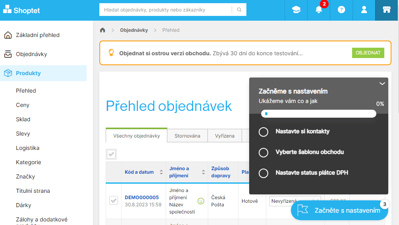Select the Vyberte šablonu obchodu circle
The image size is (399, 225).
click(x=263, y=153)
